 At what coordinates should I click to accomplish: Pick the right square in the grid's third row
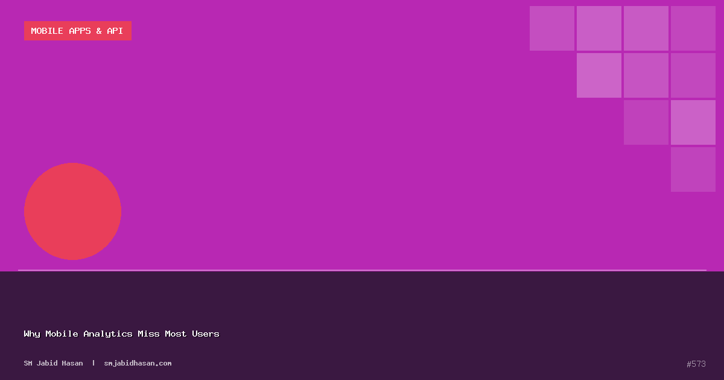693,122
